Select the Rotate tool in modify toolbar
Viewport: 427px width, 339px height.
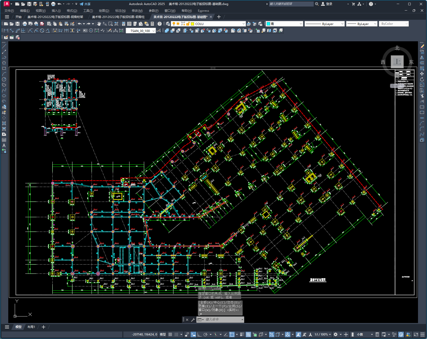pyautogui.click(x=422, y=79)
